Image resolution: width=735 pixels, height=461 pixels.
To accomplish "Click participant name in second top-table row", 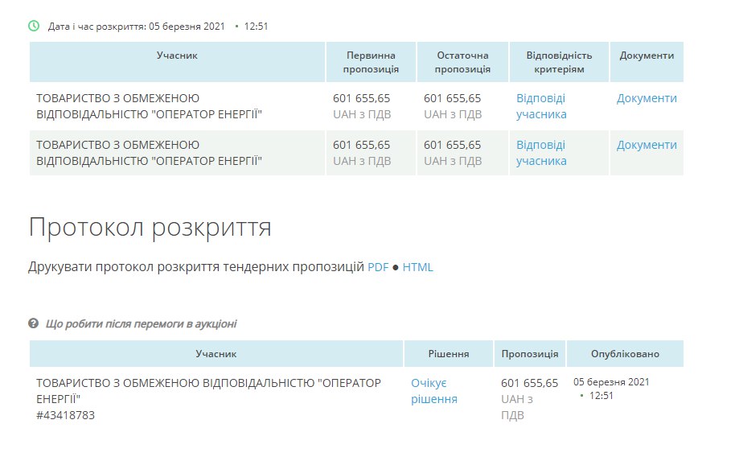I will (149, 153).
